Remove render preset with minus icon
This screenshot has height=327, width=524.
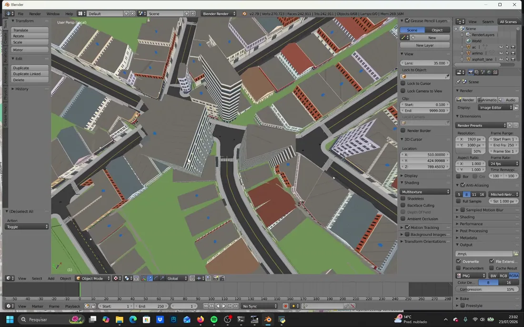[516, 125]
